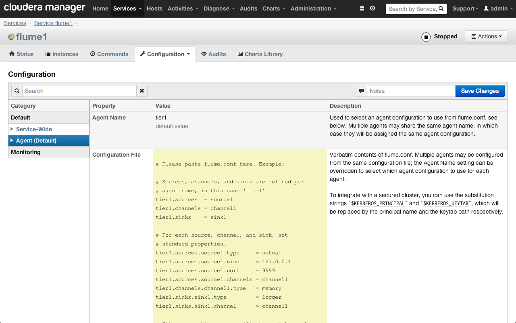Switch to the Status tab

pyautogui.click(x=21, y=54)
